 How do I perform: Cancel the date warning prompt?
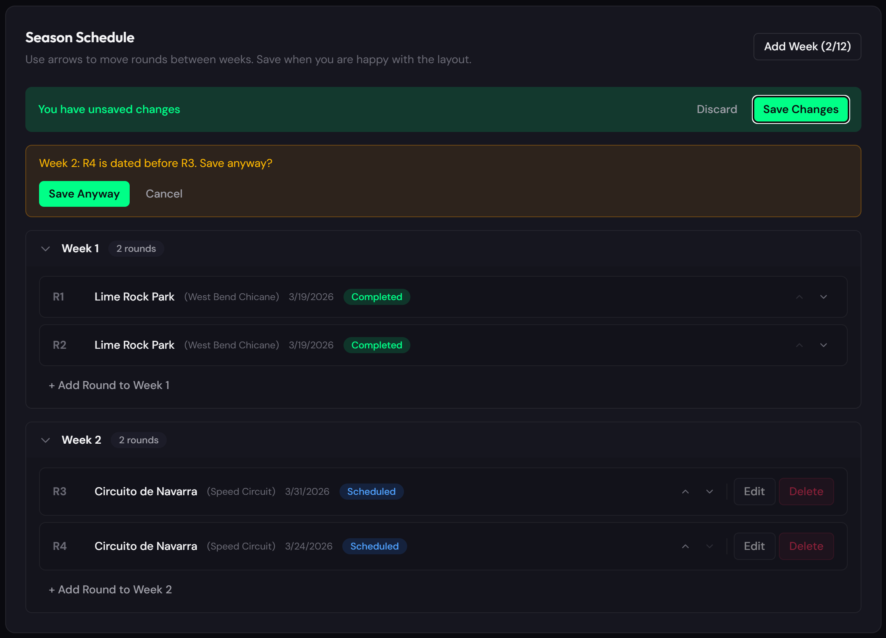click(x=164, y=194)
